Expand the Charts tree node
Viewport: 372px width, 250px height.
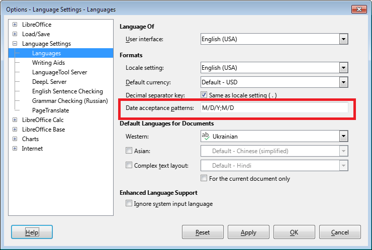click(15, 139)
